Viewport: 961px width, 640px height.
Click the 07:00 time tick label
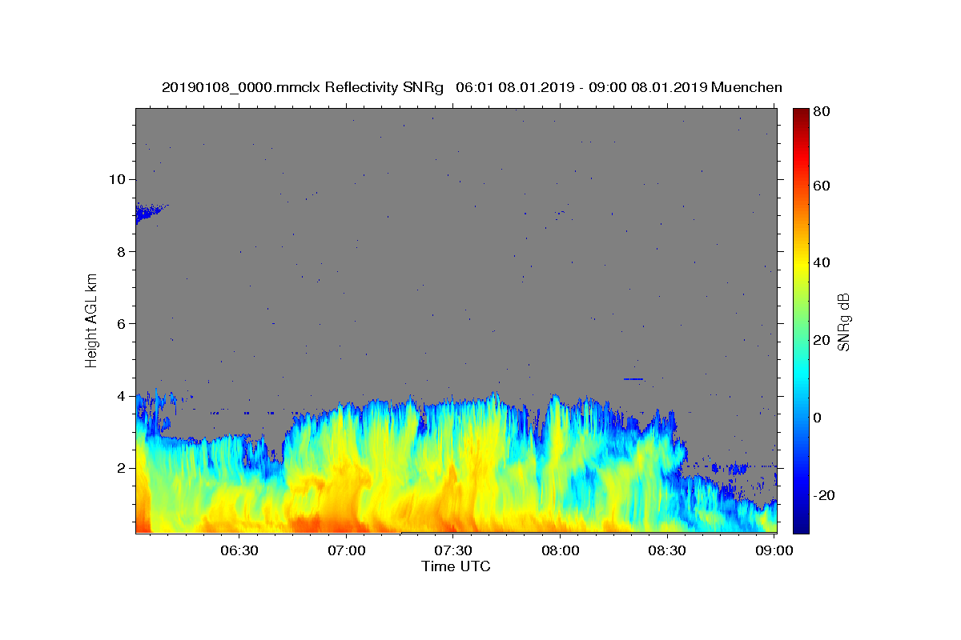pyautogui.click(x=346, y=550)
